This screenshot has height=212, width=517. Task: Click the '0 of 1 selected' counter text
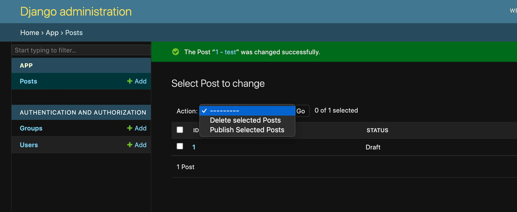coord(337,110)
